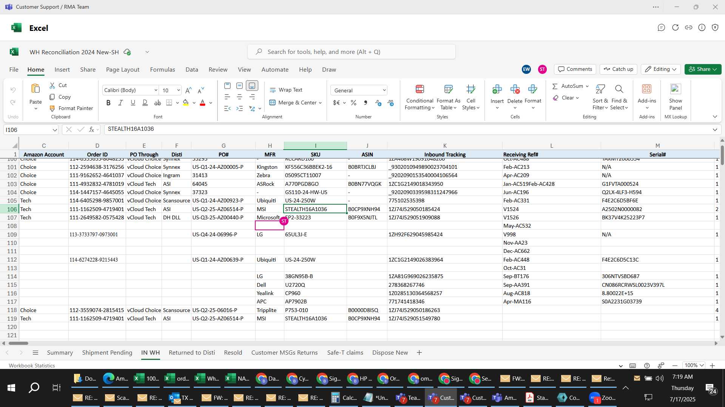
Task: Open the Fill color dropdown arrow
Action: coord(194,103)
